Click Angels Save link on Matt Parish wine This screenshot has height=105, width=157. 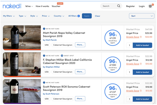(132, 37)
